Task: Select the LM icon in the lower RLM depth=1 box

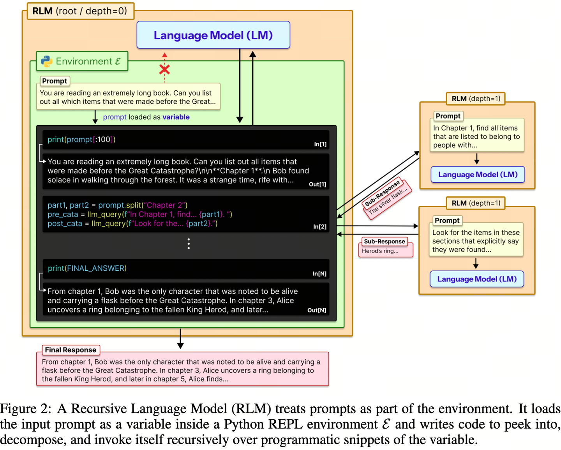Action: 476,279
